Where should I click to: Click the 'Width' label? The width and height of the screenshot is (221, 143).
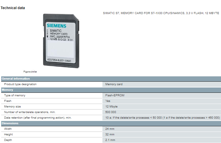8,129
